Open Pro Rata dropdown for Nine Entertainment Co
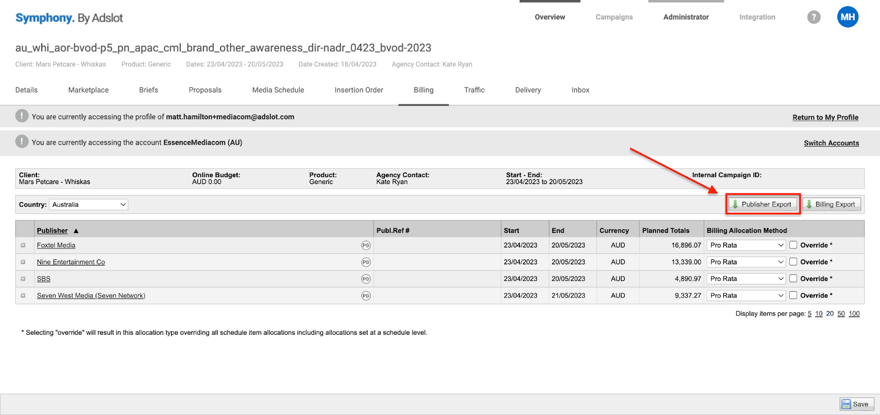Viewport: 880px width, 415px height. click(x=746, y=262)
